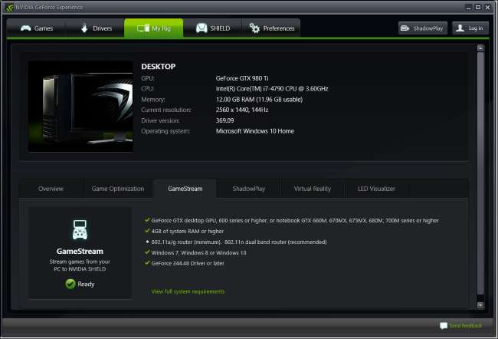Click checkmark beside Windows 7, Windows 8 requirement
Viewport: 498px width, 339px height.
pos(147,252)
